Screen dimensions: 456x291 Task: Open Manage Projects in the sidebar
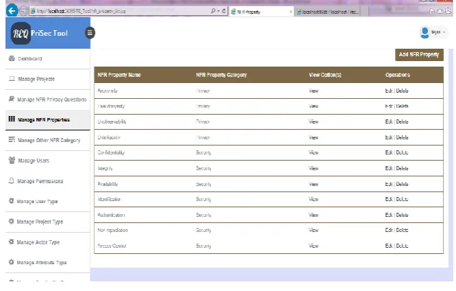(x=36, y=79)
